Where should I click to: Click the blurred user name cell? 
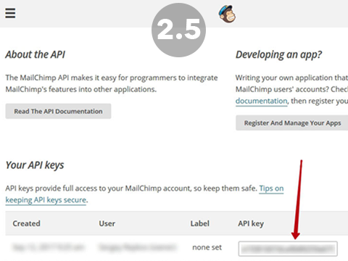[137, 247]
